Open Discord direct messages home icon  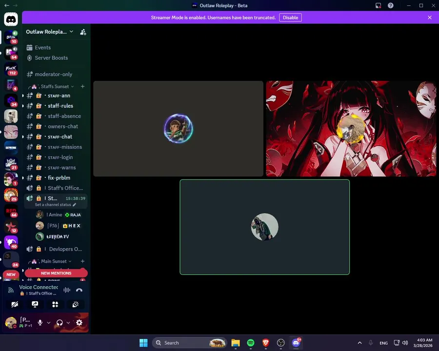pos(11,19)
